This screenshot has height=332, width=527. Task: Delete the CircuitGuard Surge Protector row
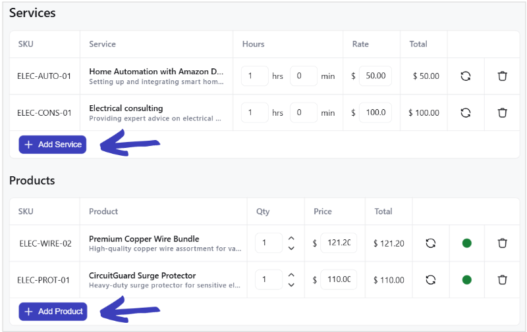coord(502,279)
